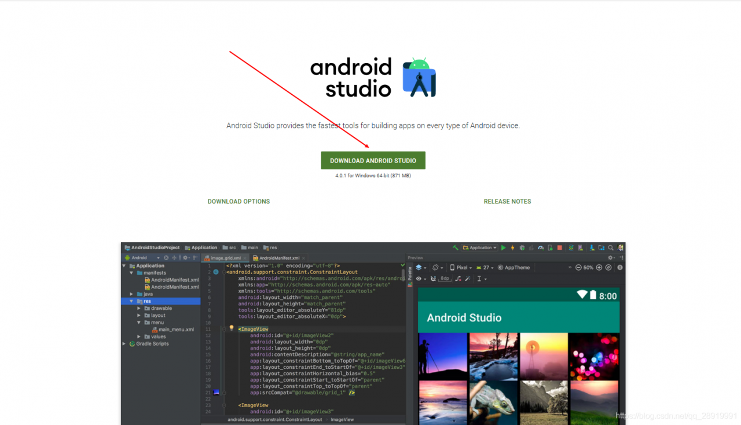Viewport: 741px width, 425px height.
Task: Open the orientation rotate dropdown
Action: (437, 268)
